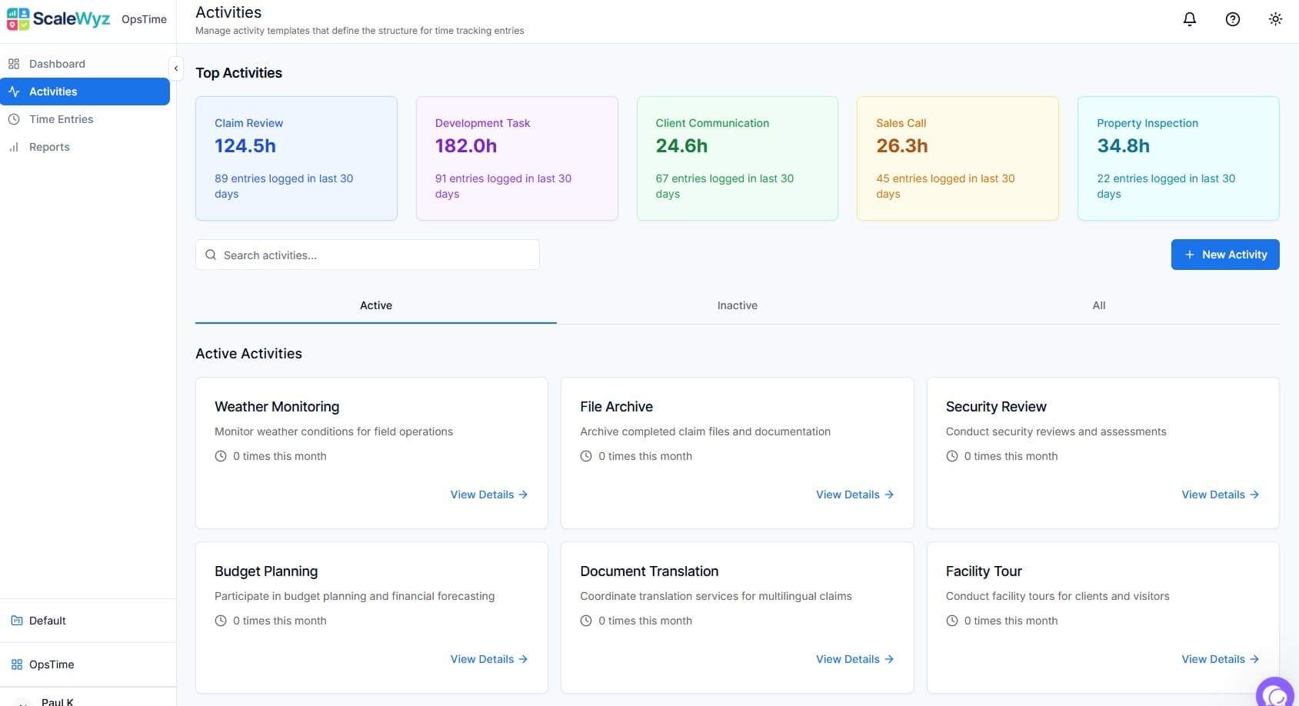This screenshot has height=706, width=1299.
Task: Go to Time Entries in sidebar
Action: [61, 119]
